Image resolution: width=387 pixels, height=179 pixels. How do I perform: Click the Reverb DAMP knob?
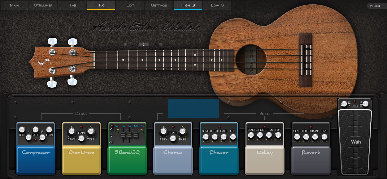click(x=315, y=137)
